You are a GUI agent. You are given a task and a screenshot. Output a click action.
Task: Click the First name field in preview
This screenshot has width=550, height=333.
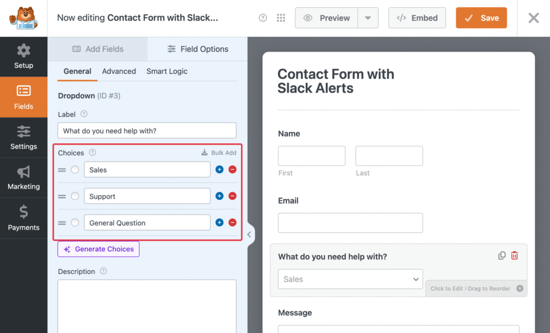pos(312,156)
